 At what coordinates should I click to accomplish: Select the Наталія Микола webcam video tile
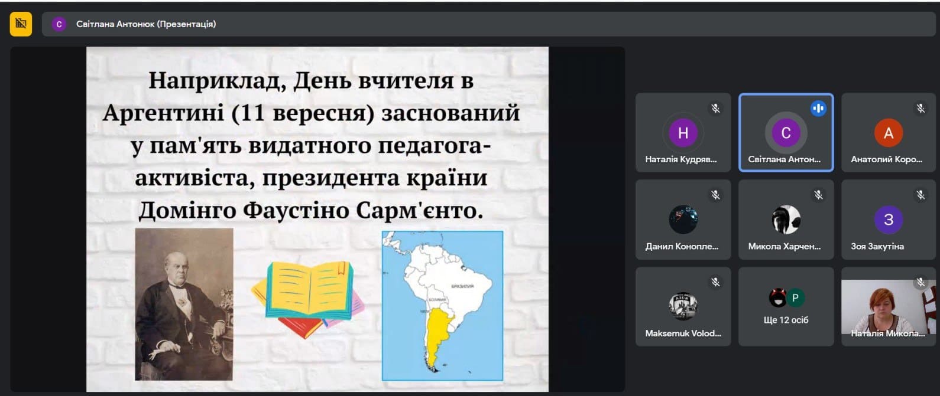[889, 306]
